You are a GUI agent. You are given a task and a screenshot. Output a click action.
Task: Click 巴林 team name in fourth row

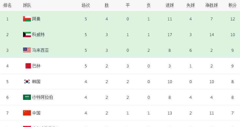point(36,66)
